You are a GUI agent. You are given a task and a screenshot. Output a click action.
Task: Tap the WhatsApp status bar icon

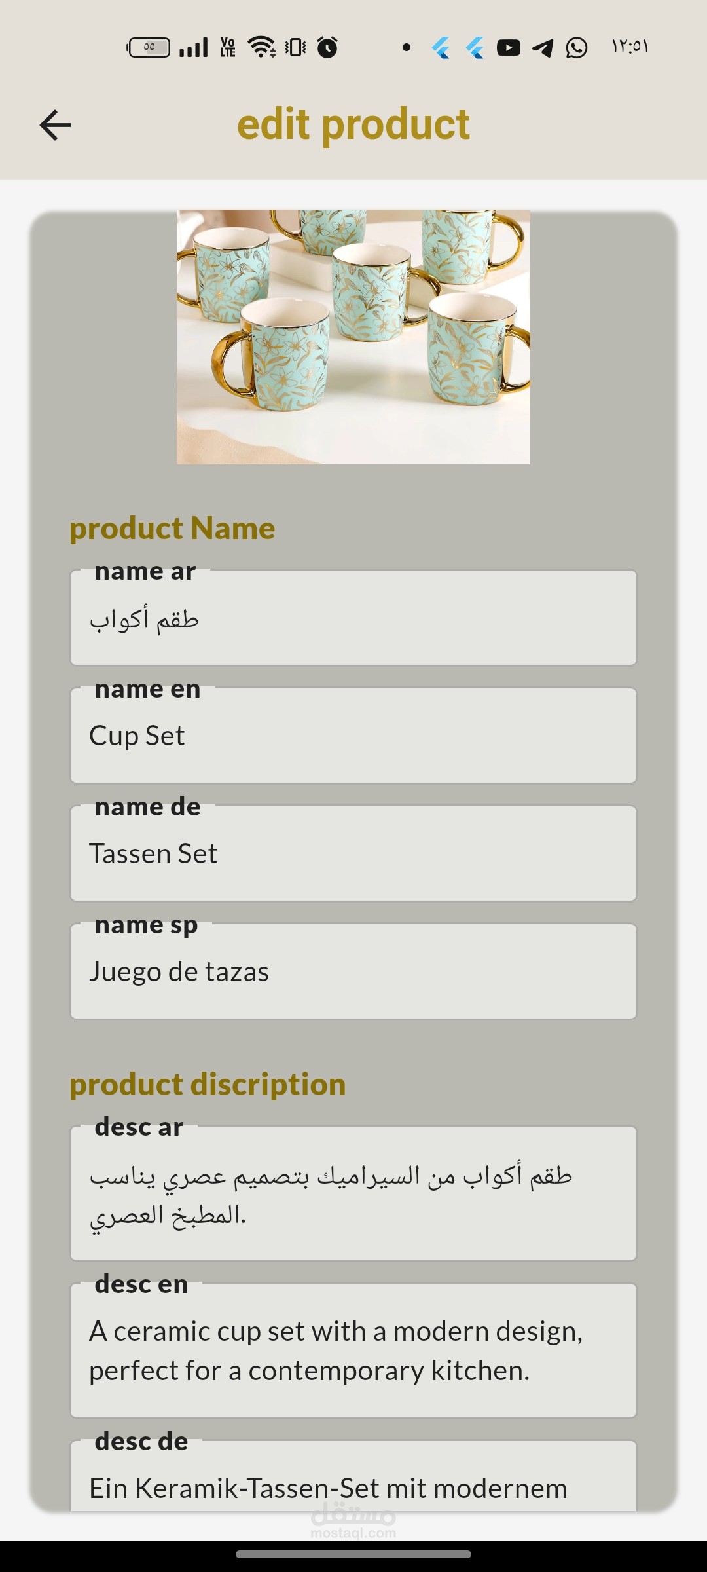577,47
